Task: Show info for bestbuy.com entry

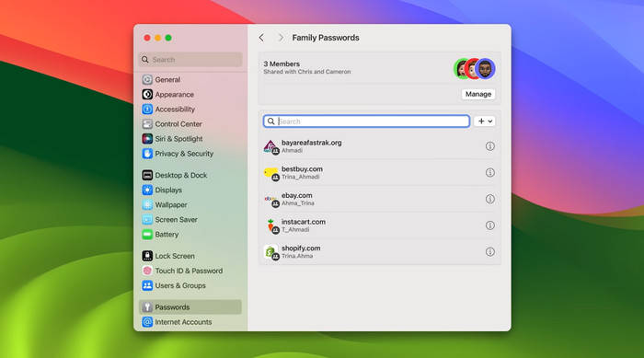Action: pos(490,173)
